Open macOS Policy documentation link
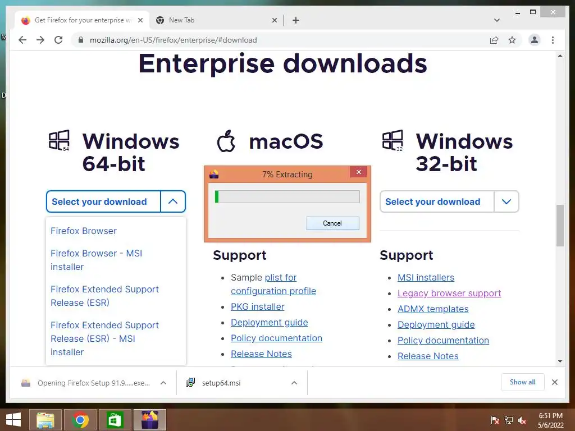This screenshot has width=575, height=431. pyautogui.click(x=276, y=338)
